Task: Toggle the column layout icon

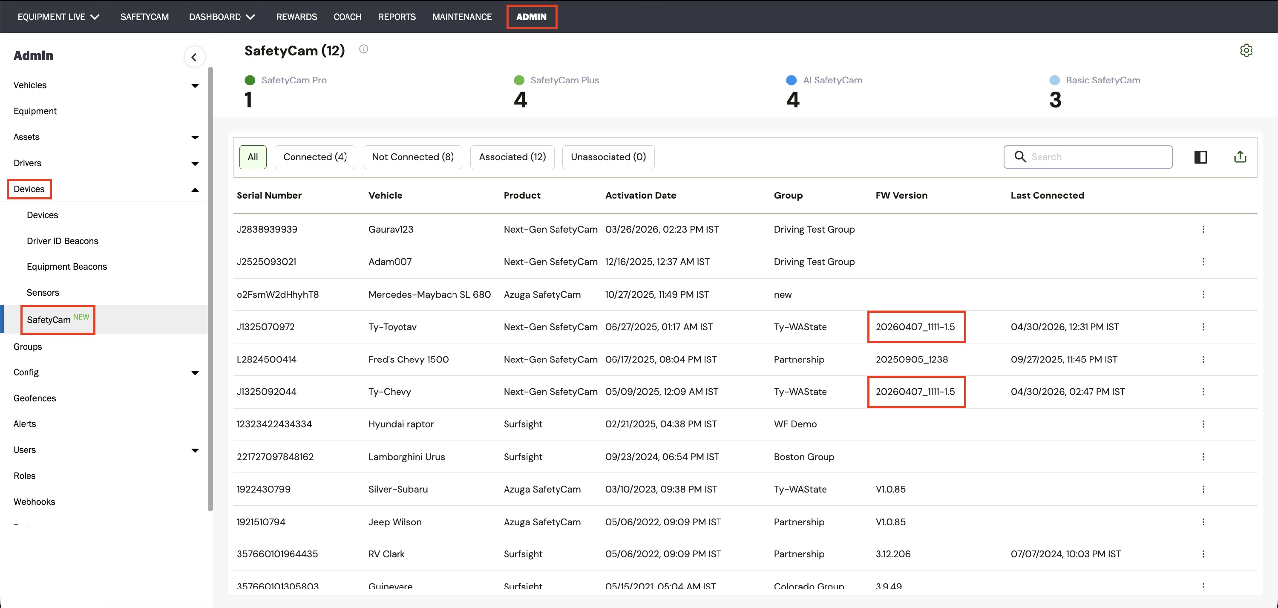Action: [1200, 157]
